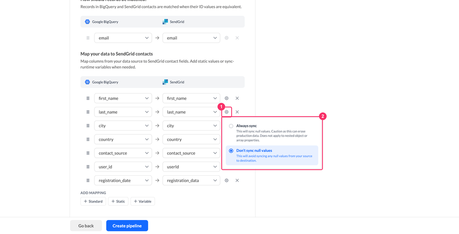Click drag handle of contact_source row

[x=88, y=153]
